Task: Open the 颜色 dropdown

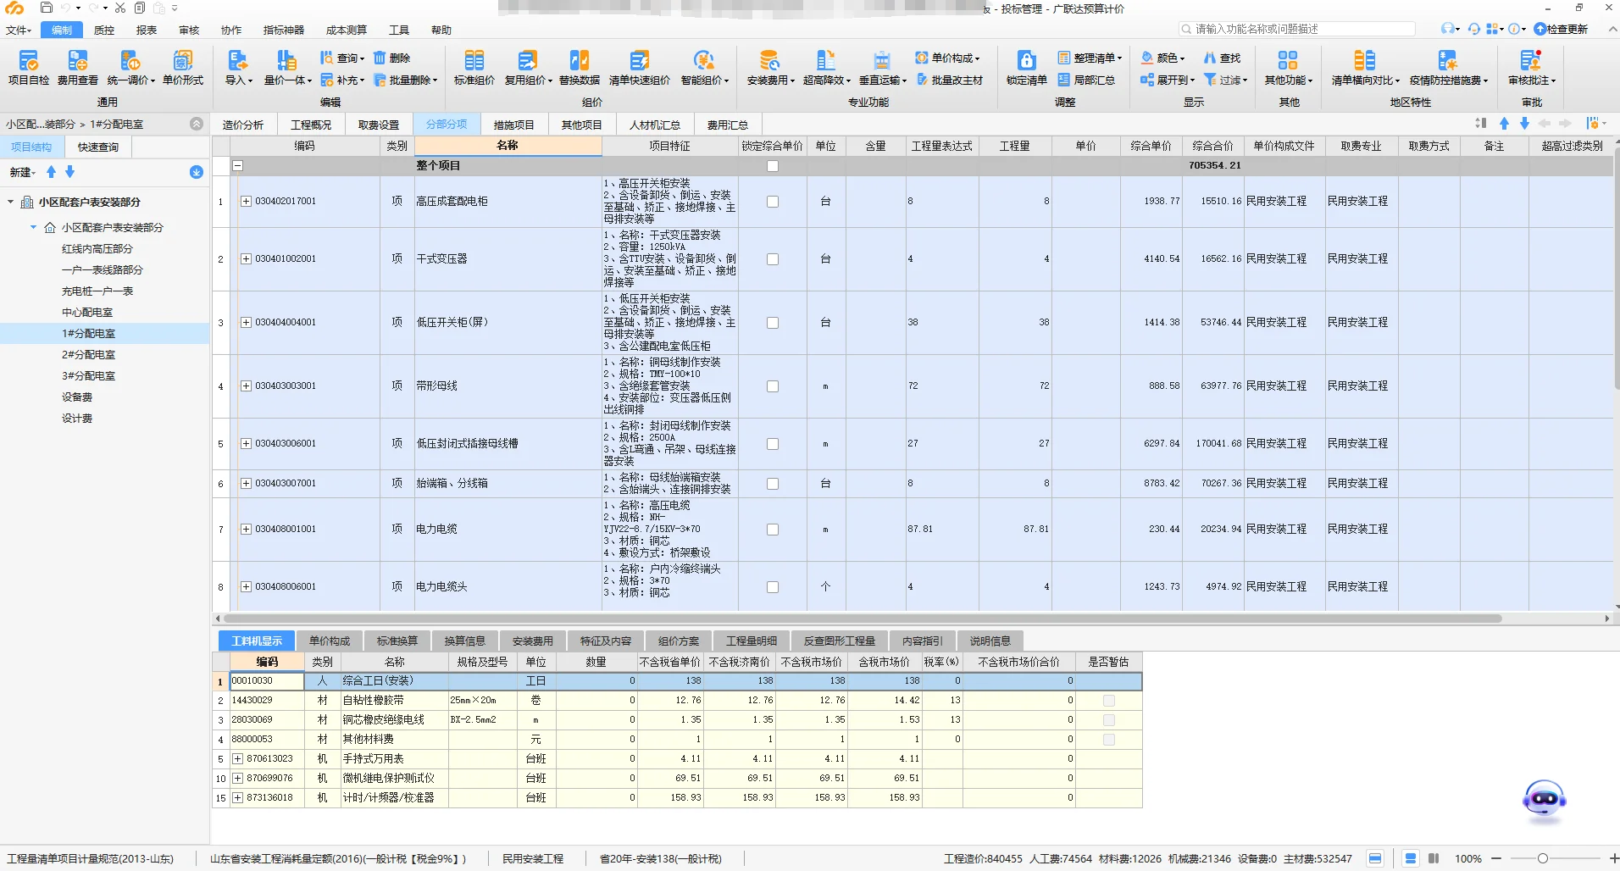Action: 1162,58
